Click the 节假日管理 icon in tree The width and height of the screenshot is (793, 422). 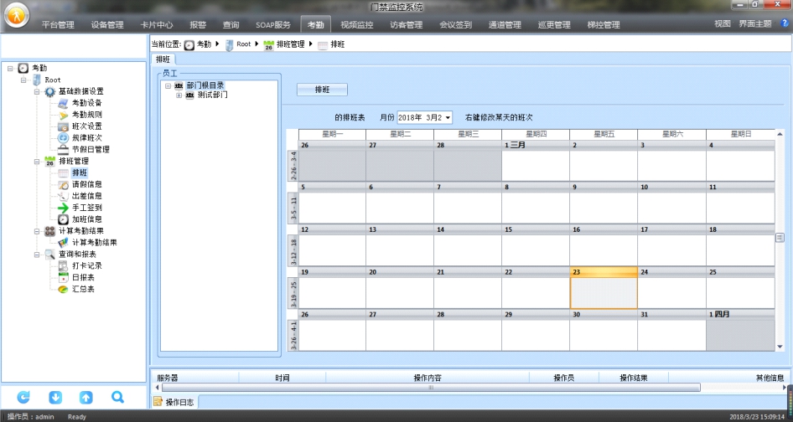[63, 150]
